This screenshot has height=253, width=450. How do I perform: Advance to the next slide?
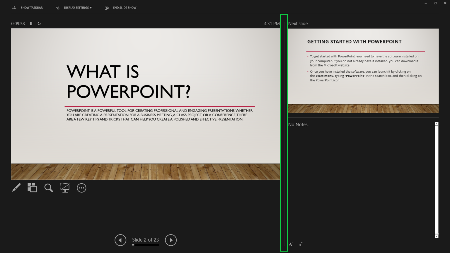(171, 240)
